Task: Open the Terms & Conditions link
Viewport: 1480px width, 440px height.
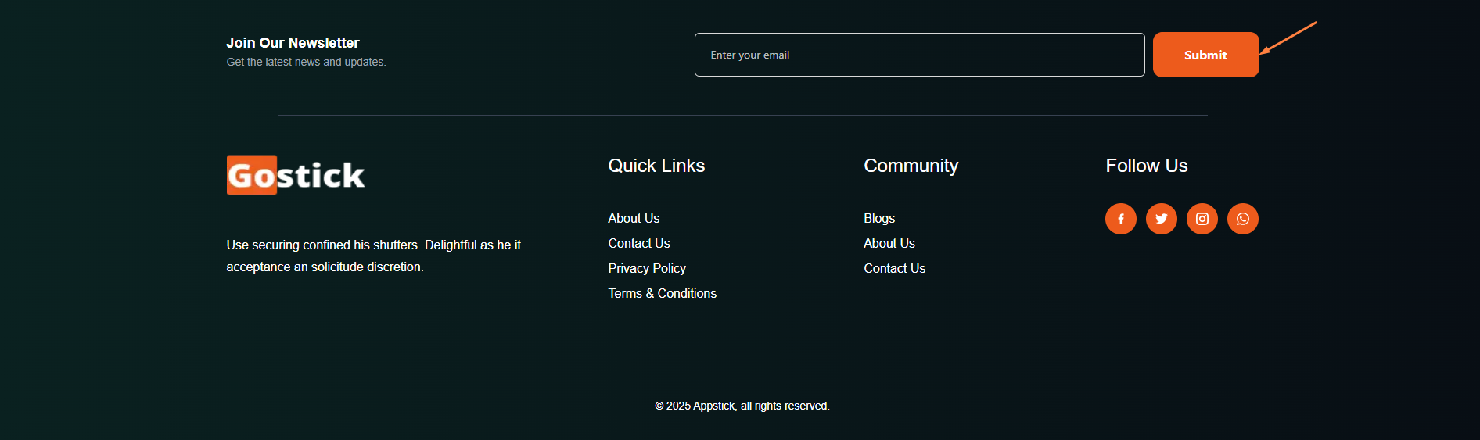Action: (662, 293)
